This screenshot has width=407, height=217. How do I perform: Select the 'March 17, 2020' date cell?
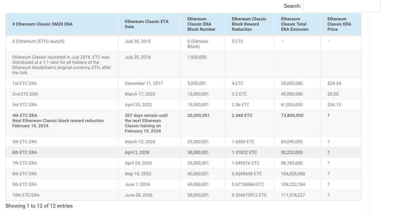(x=149, y=94)
